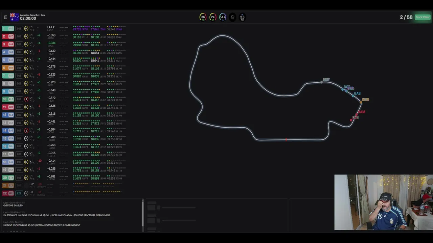
Task: Click the track temperature gauge 36
Action: [x=203, y=17]
